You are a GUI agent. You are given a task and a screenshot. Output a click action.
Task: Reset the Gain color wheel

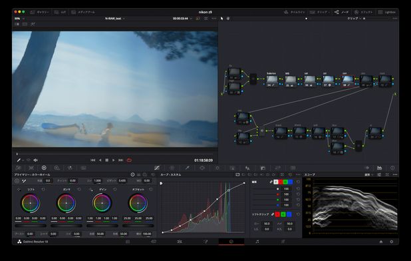pyautogui.click(x=115, y=189)
